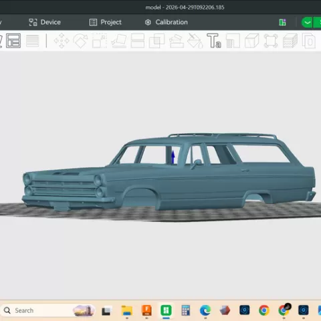Select the paint bucket painting tool

(195, 41)
